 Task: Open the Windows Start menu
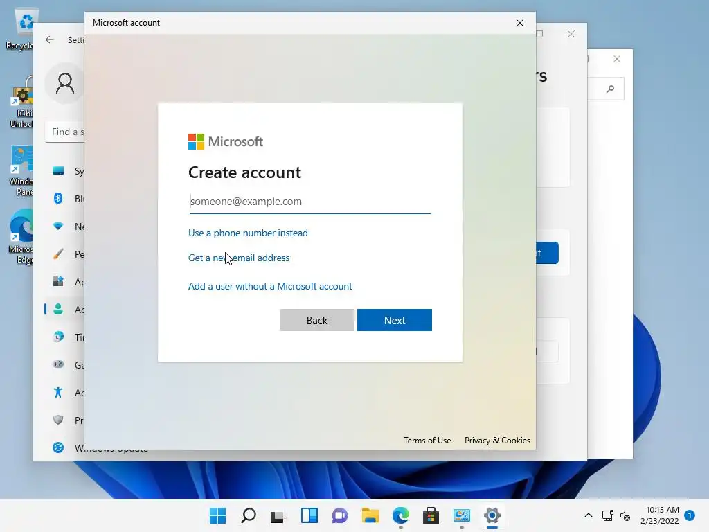tap(217, 515)
